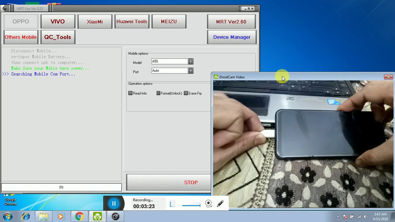Toggle the Format(Unlock) checkbox
The width and height of the screenshot is (395, 222).
(158, 93)
